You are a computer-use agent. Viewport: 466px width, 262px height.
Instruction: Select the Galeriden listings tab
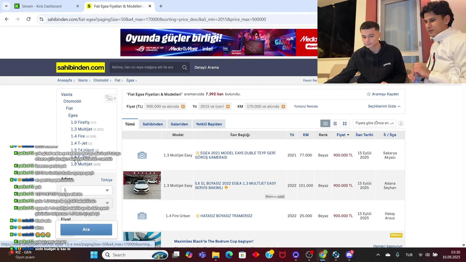(179, 124)
